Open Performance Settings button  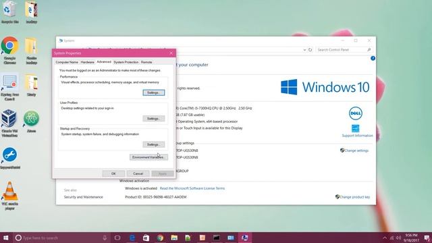pyautogui.click(x=154, y=92)
